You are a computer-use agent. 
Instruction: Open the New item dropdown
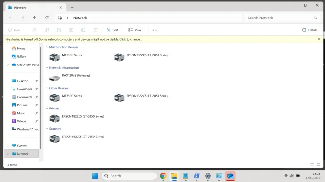(16, 30)
